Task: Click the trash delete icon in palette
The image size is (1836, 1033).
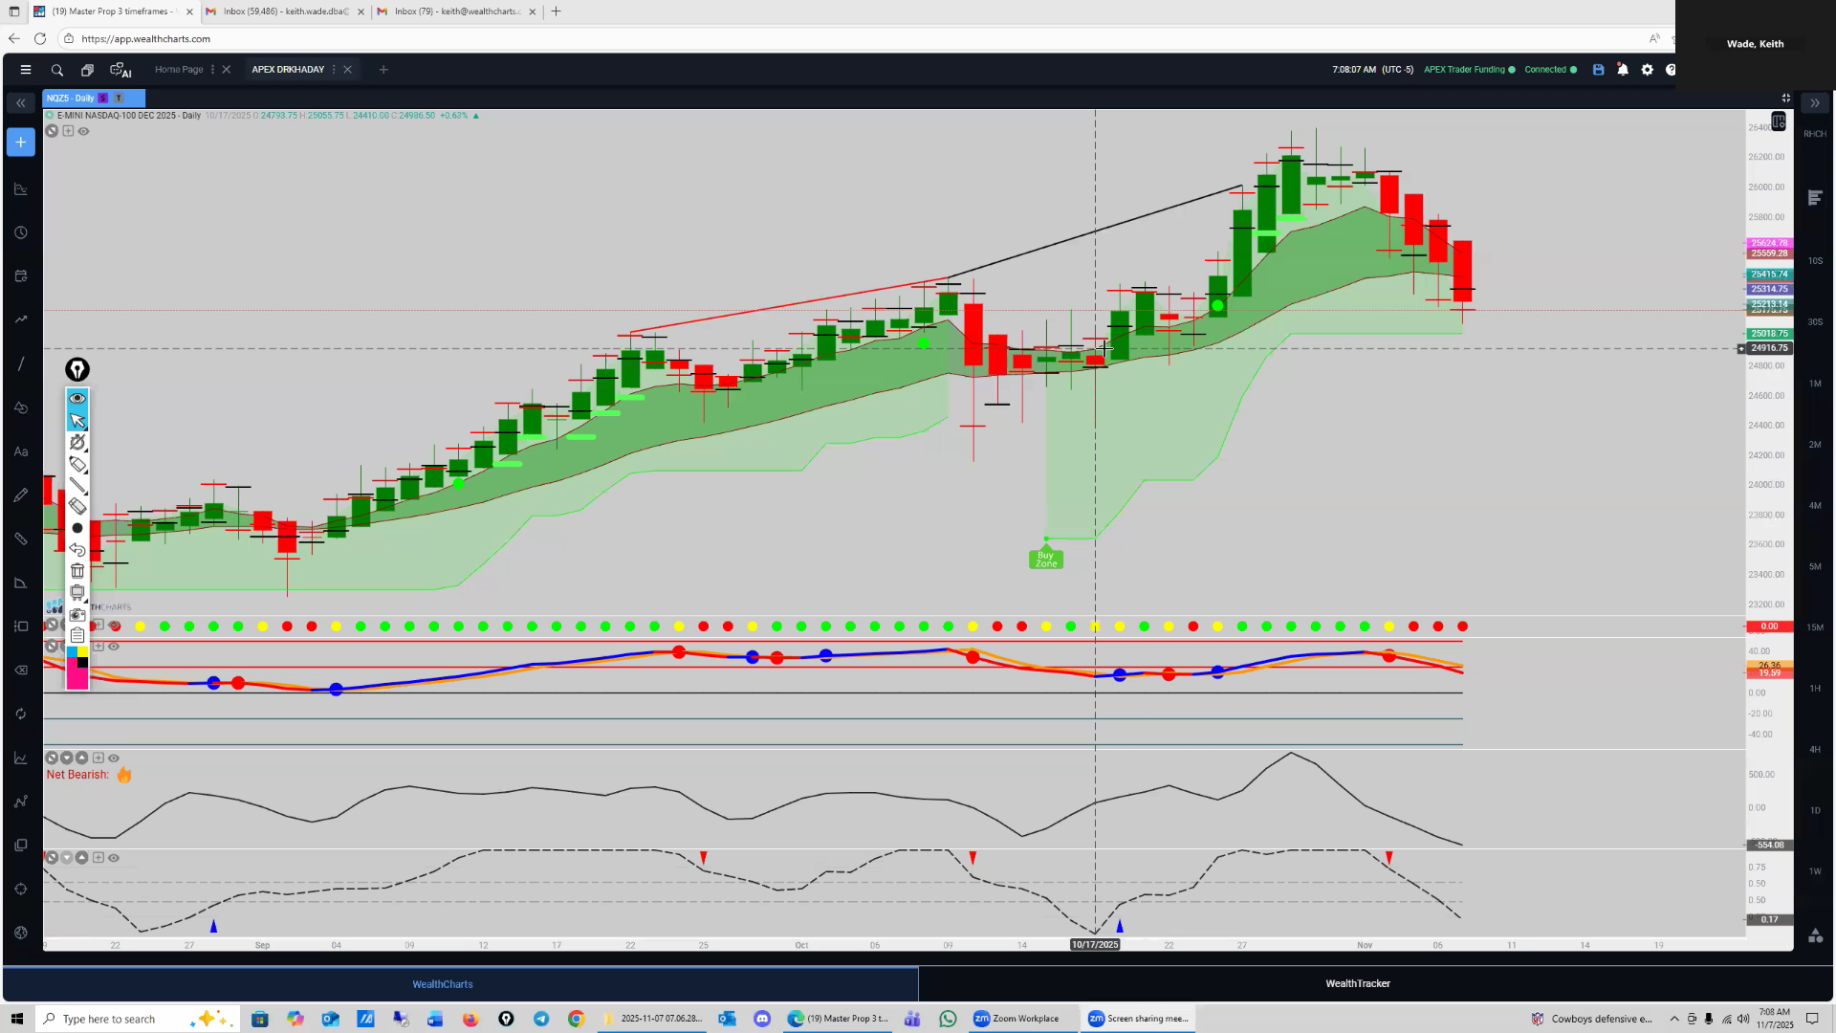Action: pyautogui.click(x=77, y=571)
